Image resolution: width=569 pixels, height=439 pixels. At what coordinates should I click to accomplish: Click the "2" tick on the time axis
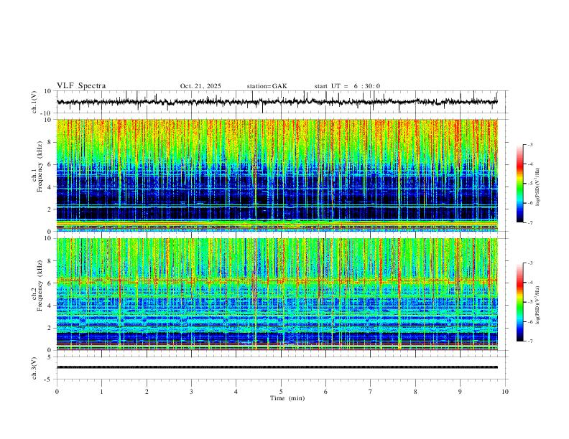pyautogui.click(x=147, y=392)
